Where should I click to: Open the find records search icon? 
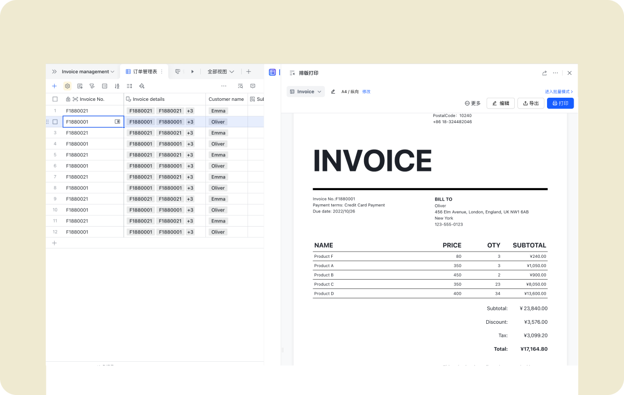pos(240,86)
